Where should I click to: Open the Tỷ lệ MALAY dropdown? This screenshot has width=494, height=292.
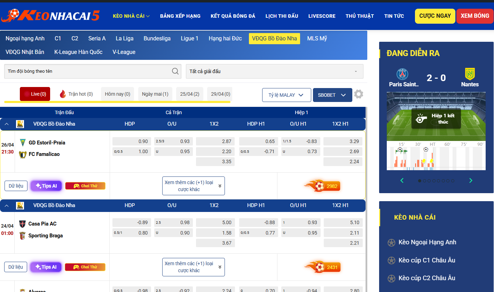point(286,95)
